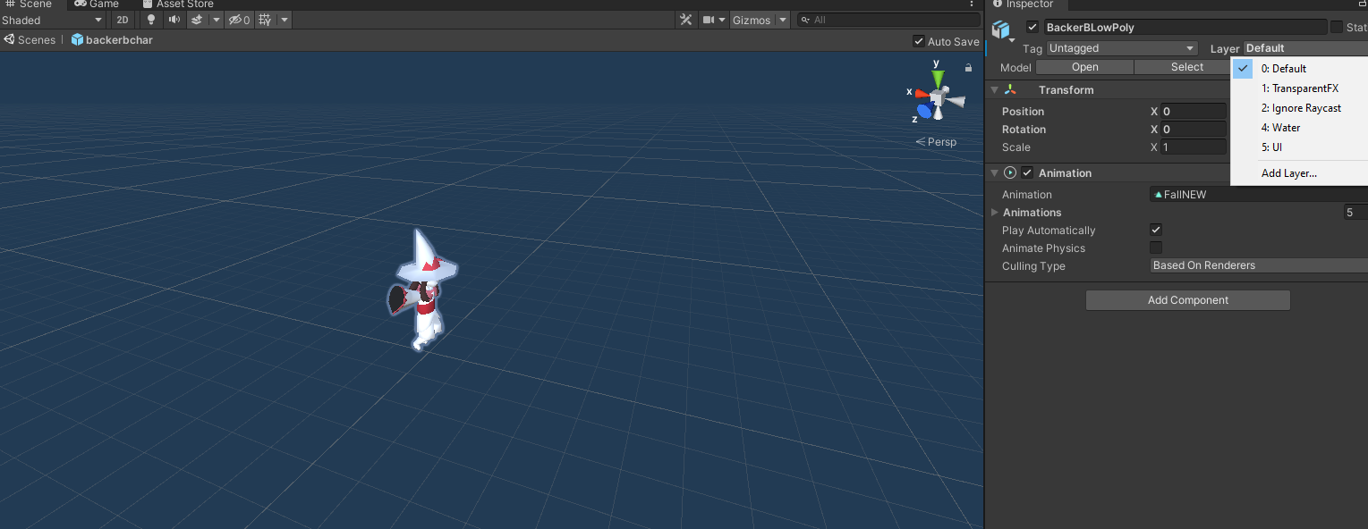Toggle the scene grid icon

(265, 20)
